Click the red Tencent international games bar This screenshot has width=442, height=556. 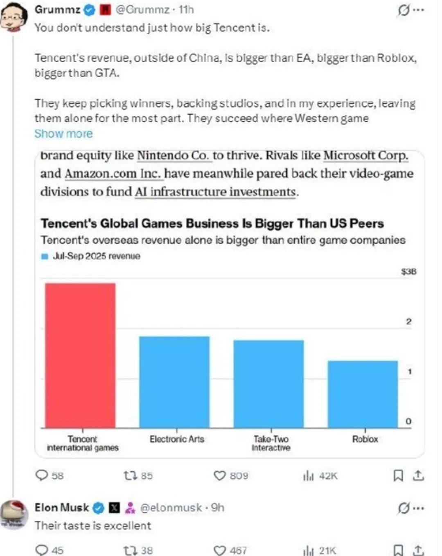click(x=80, y=355)
